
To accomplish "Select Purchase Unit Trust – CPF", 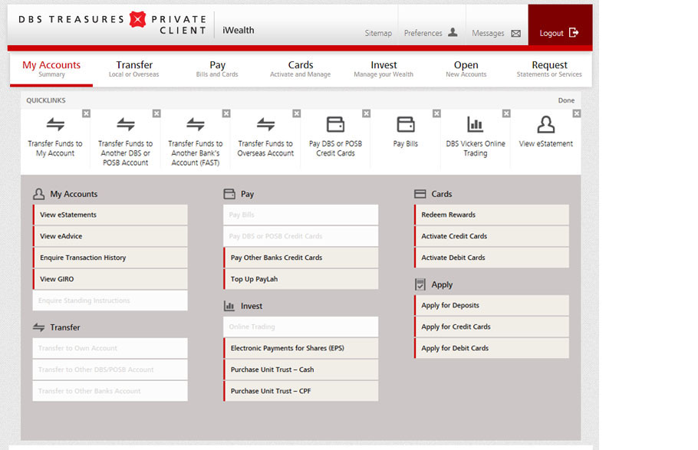I will click(301, 391).
